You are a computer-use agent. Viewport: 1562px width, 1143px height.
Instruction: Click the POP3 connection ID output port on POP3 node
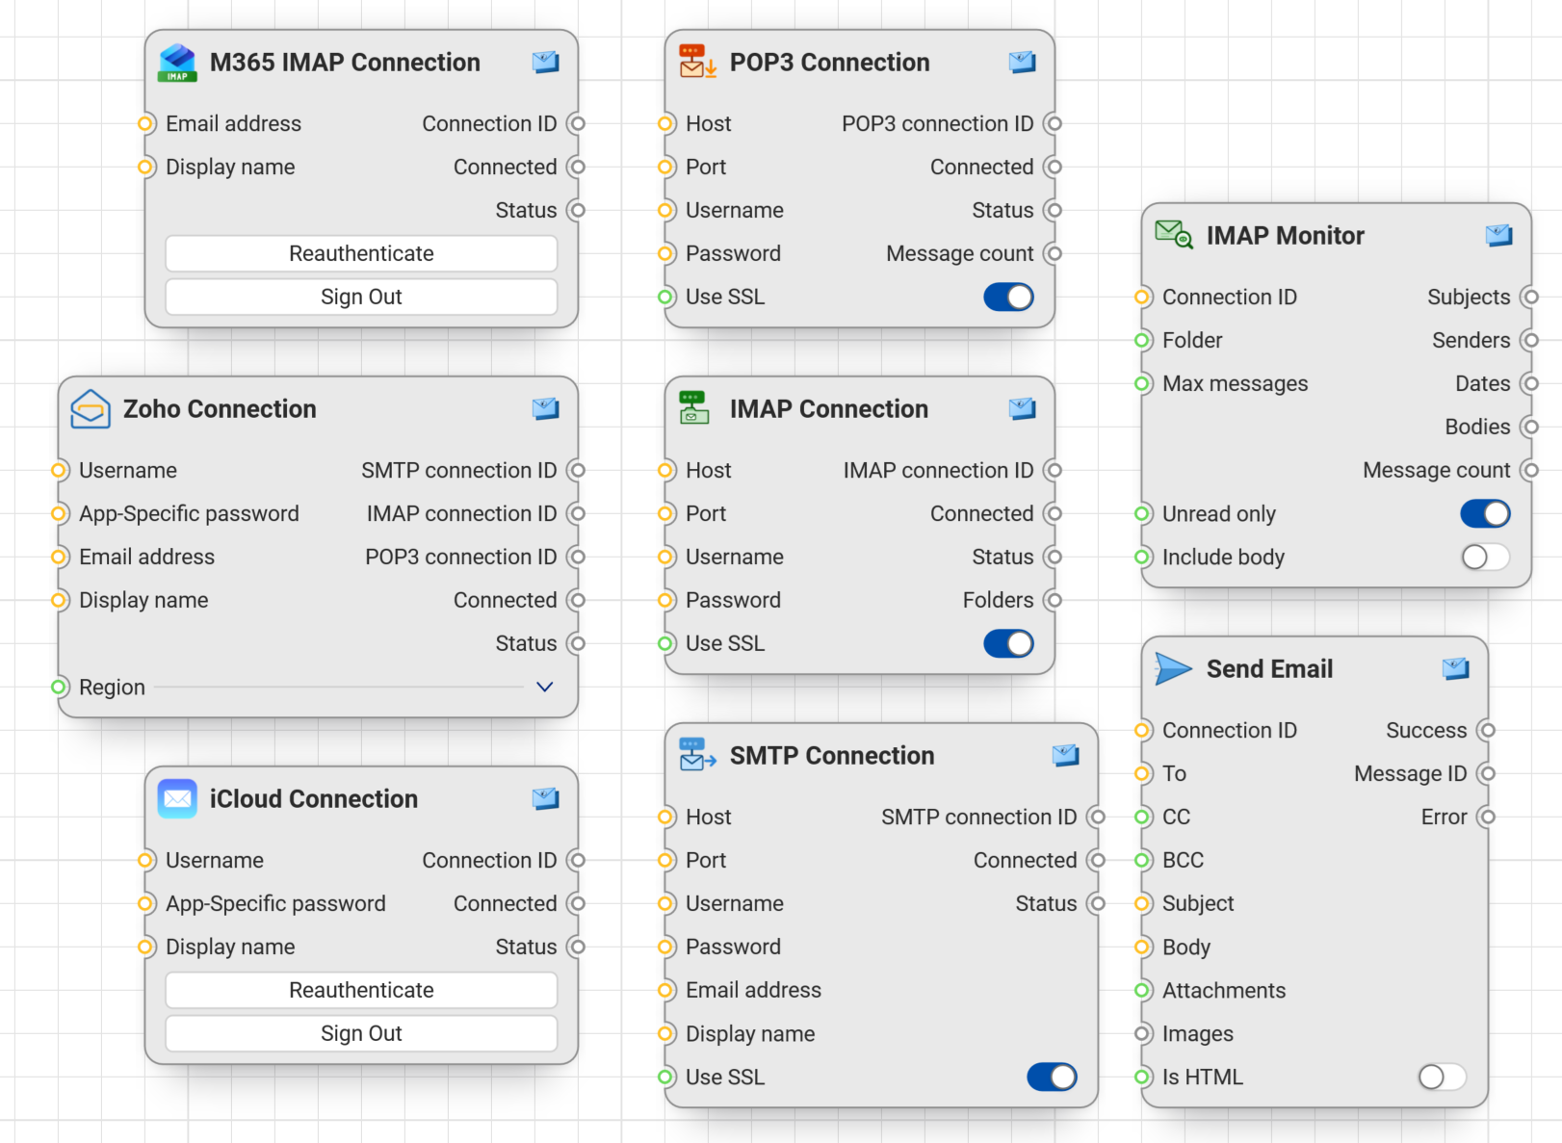tap(1054, 123)
